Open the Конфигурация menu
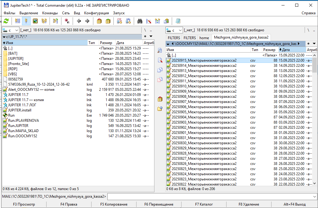 pos(96,13)
